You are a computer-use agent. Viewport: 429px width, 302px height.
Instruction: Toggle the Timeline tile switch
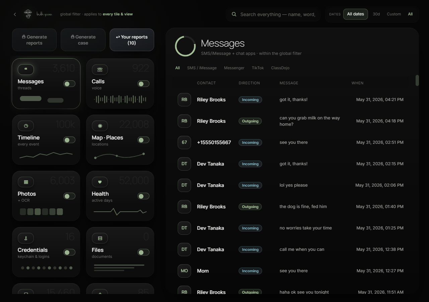tap(69, 140)
